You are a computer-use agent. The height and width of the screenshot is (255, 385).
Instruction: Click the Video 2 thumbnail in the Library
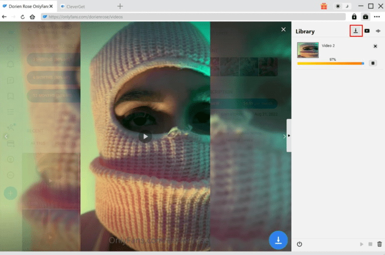point(308,50)
